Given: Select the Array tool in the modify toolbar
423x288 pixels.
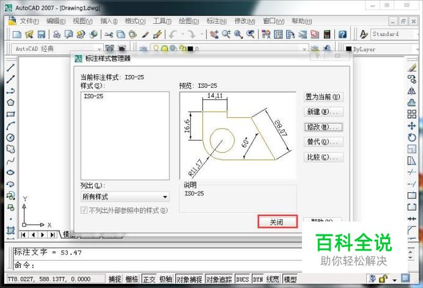Looking at the screenshot, I should (x=411, y=114).
